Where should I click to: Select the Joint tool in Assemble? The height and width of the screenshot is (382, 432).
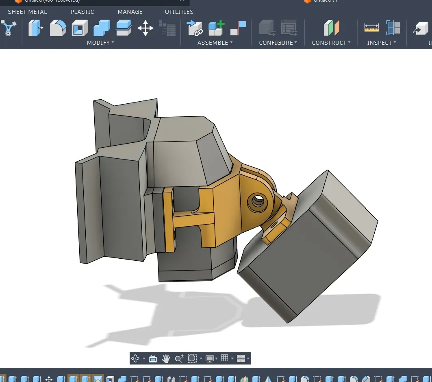238,28
